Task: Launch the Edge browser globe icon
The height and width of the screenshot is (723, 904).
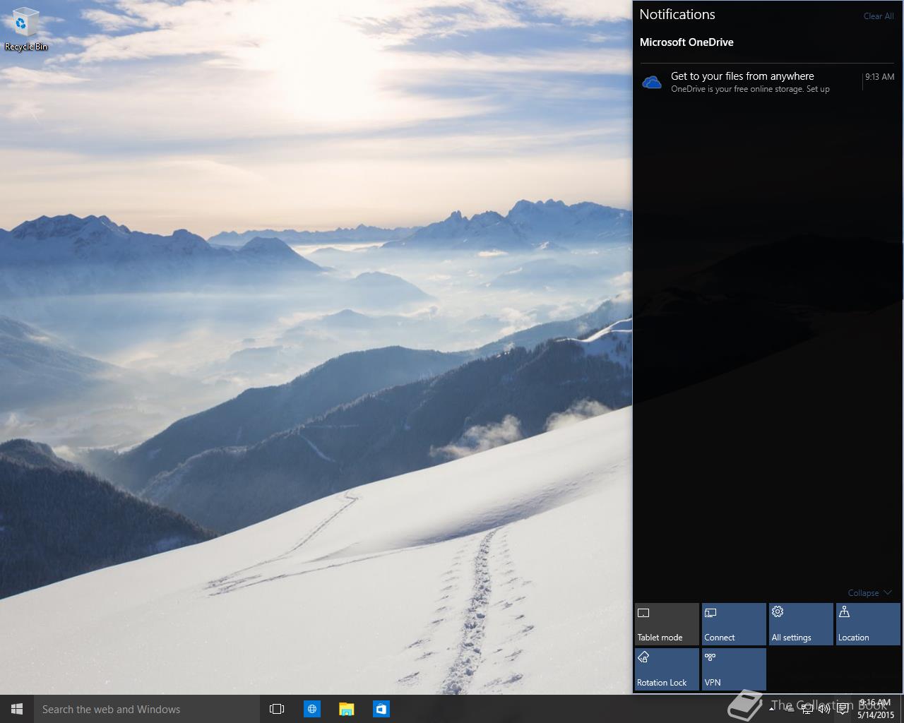Action: (311, 709)
